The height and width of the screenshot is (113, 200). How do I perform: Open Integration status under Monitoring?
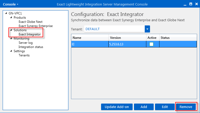coord(31,47)
